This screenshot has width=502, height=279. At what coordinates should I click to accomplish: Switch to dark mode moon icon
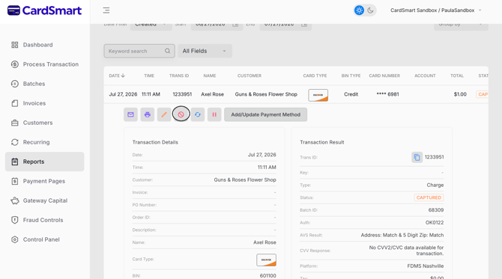pos(370,10)
